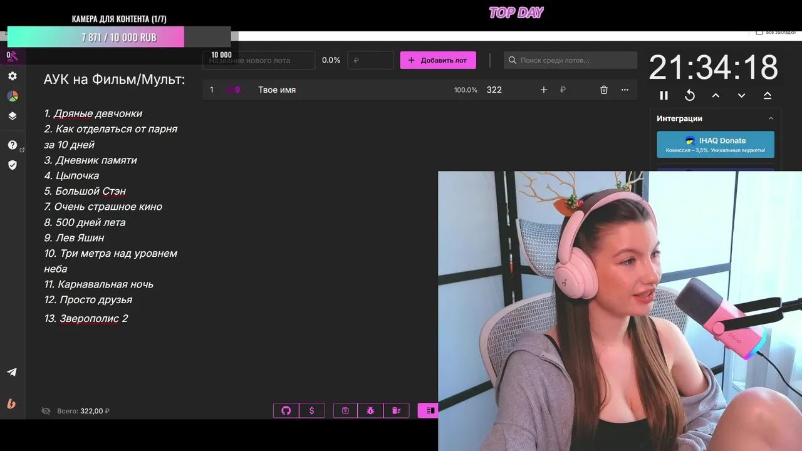The height and width of the screenshot is (451, 802).
Task: Click the timer display 21:34:18
Action: 713,67
